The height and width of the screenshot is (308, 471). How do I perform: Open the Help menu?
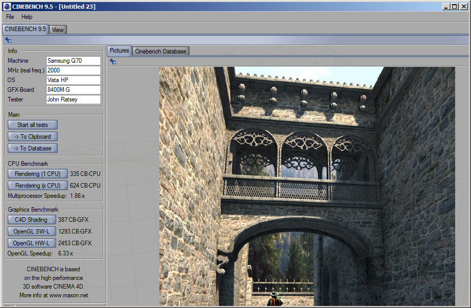click(x=27, y=17)
